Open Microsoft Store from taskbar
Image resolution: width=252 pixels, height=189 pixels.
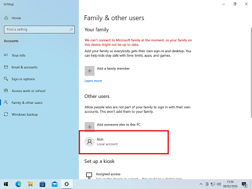[42, 184]
